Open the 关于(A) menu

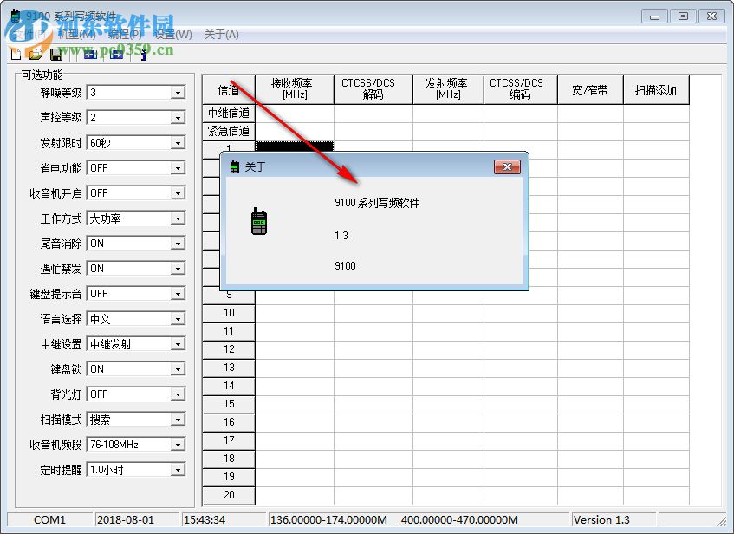pyautogui.click(x=222, y=34)
